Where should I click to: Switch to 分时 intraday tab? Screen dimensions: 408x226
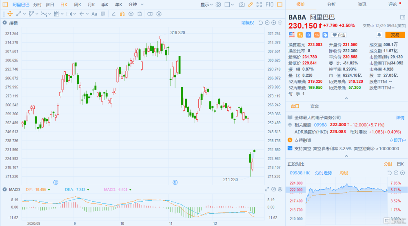[x=38, y=4]
